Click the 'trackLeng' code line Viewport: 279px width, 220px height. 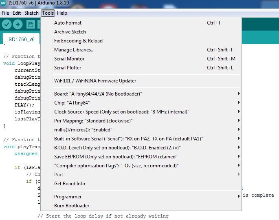click(x=28, y=84)
